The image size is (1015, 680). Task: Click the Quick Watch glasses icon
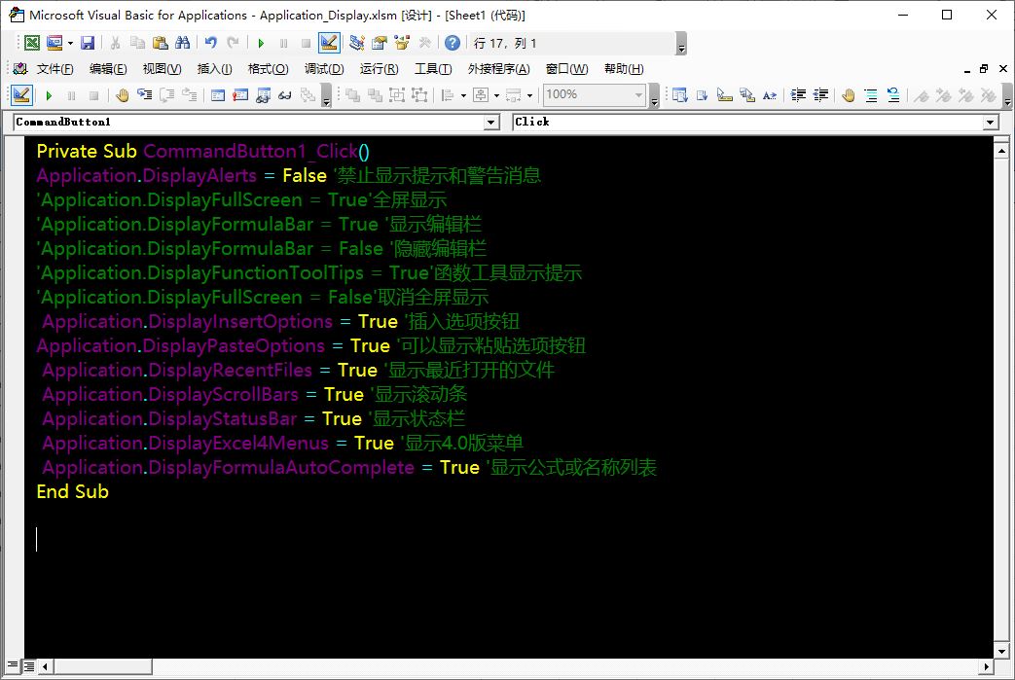pyautogui.click(x=285, y=95)
